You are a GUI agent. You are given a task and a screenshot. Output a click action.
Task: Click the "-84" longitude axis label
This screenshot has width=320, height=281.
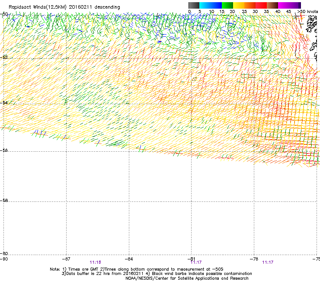[x=129, y=259]
